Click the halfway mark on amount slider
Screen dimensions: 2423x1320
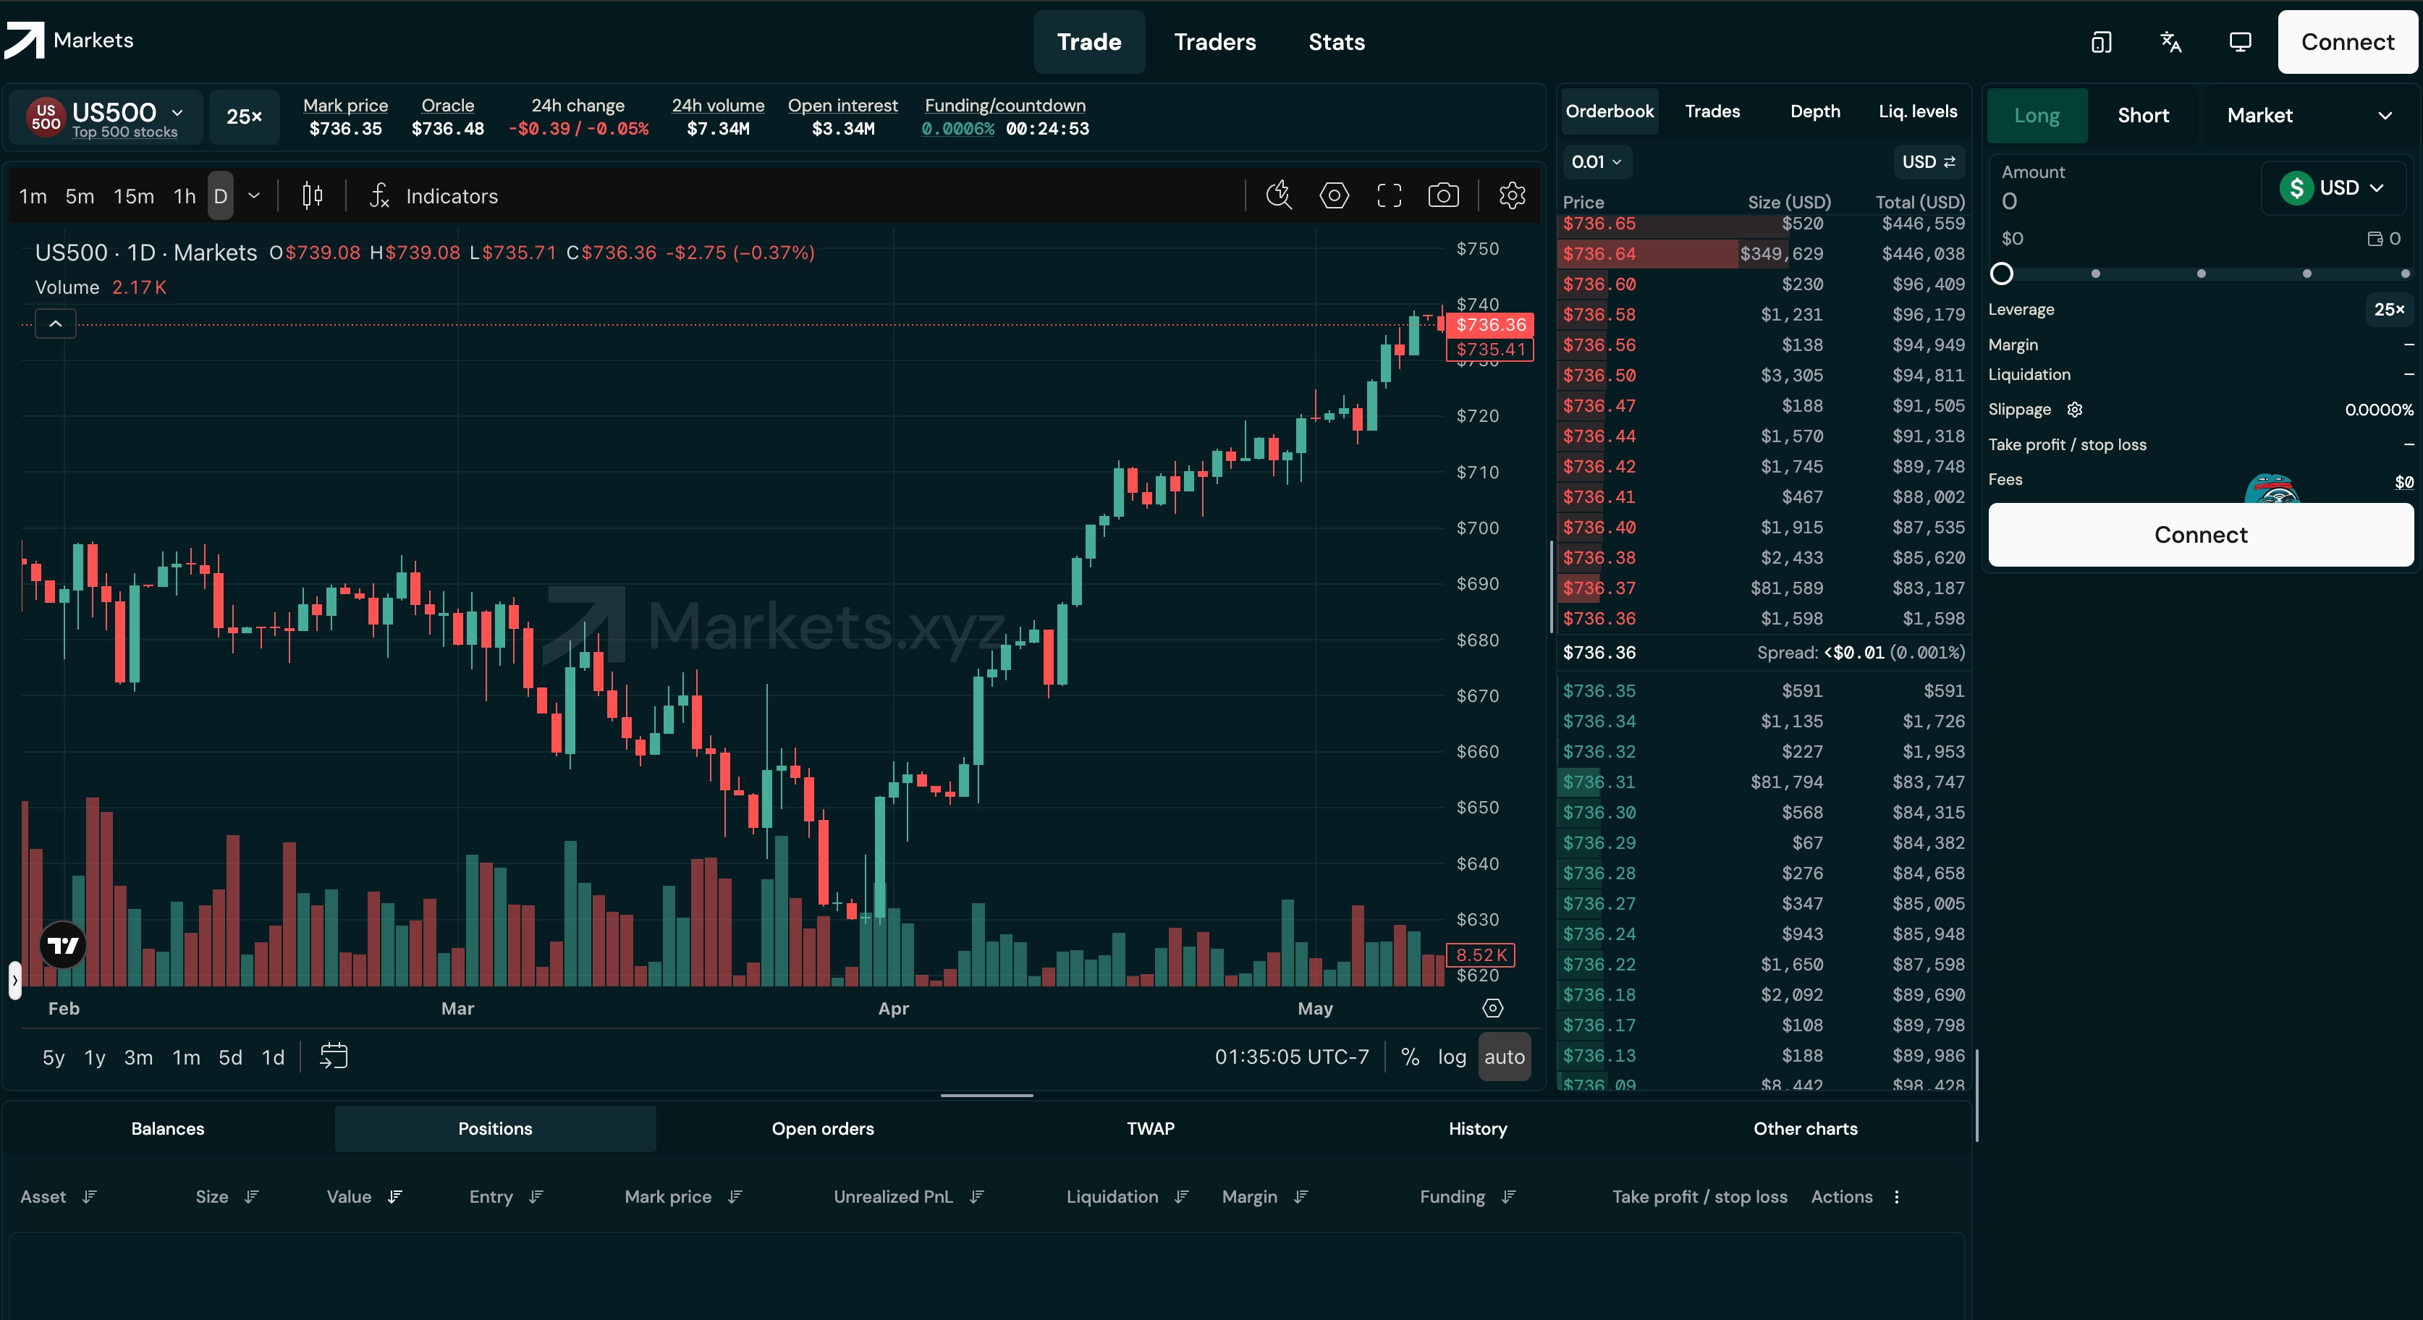2201,274
